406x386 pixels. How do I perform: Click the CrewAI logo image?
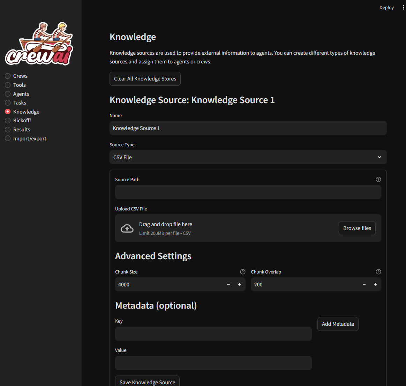click(39, 44)
